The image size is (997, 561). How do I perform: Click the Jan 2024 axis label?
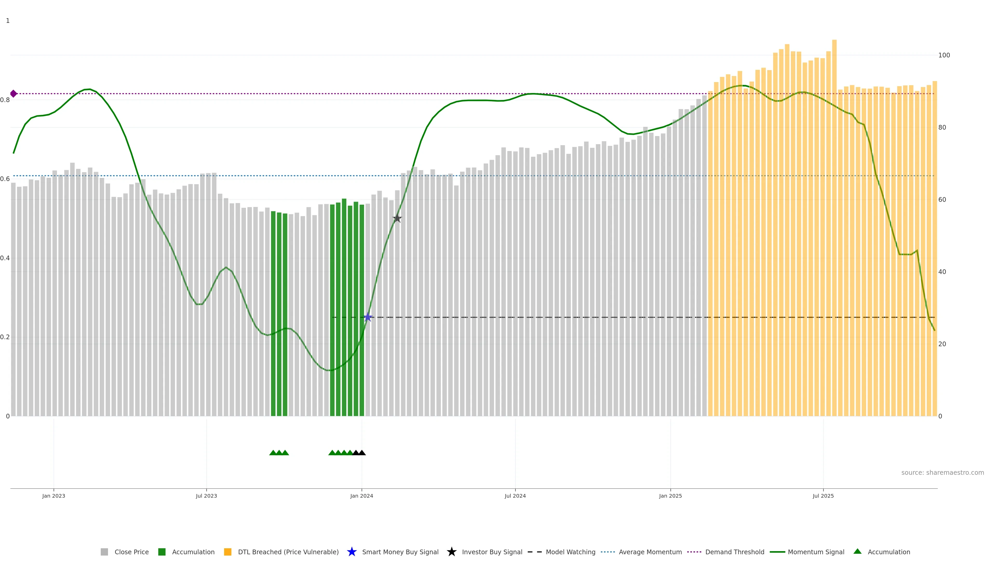(361, 496)
